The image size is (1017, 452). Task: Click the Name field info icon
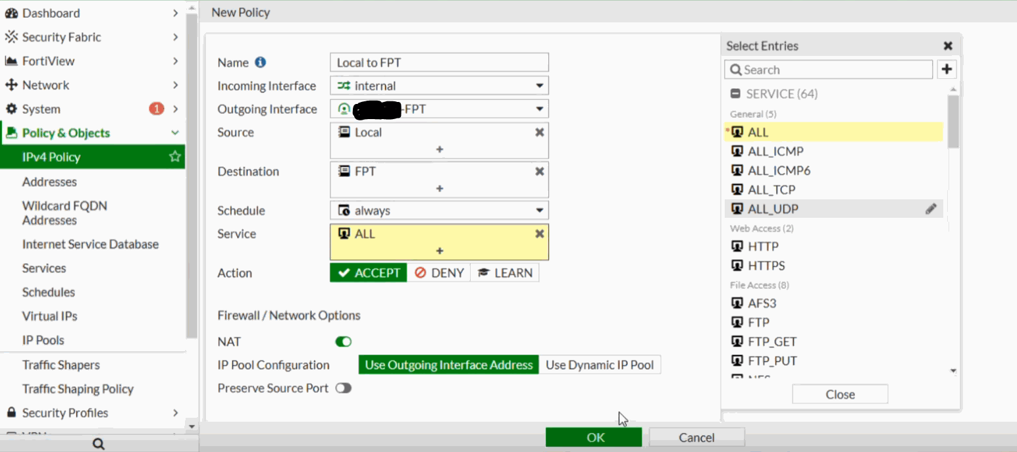[260, 63]
